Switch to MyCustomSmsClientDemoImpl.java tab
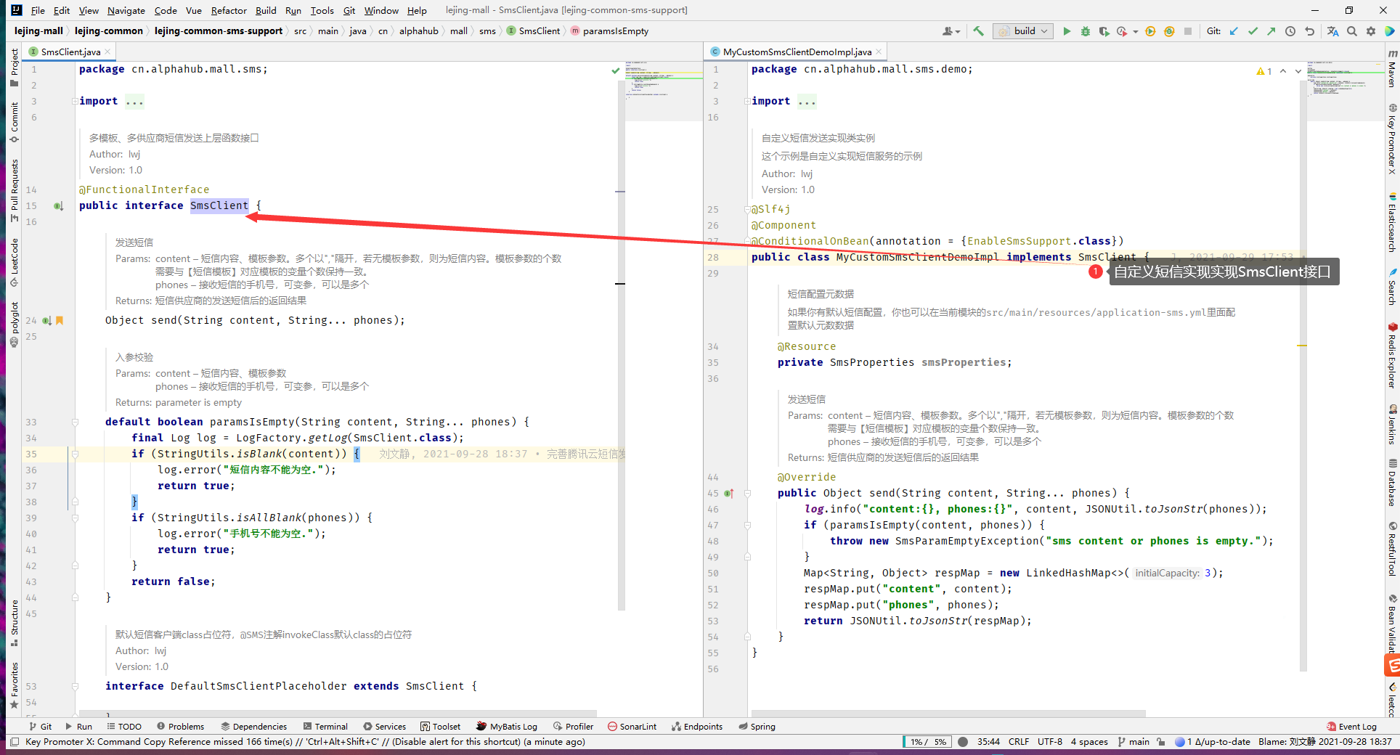The image size is (1400, 755). point(797,52)
